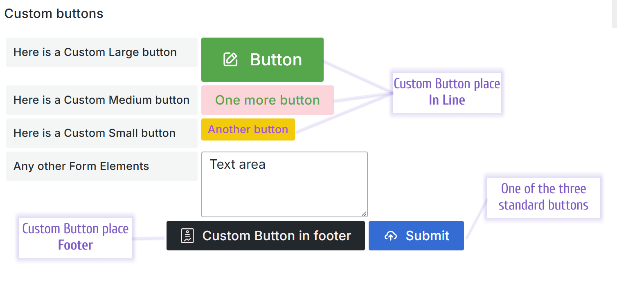The image size is (617, 299).
Task: Submit the form via the blue Submit button
Action: [416, 236]
